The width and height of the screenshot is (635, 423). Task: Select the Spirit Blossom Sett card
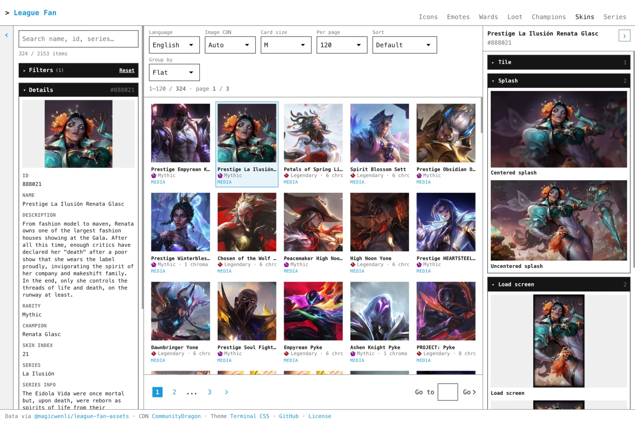tap(379, 144)
